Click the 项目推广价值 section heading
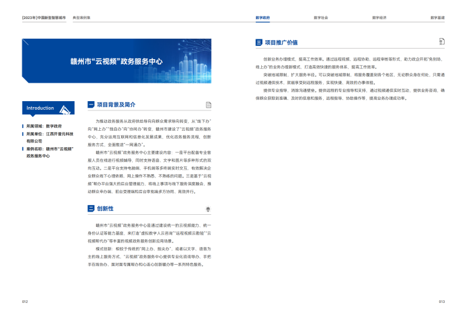467x316 pixels. 281,41
